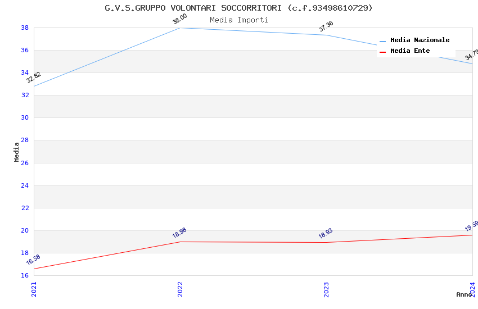Click the blue Media Nazionale legend swatch
478x309 pixels.
pos(382,42)
